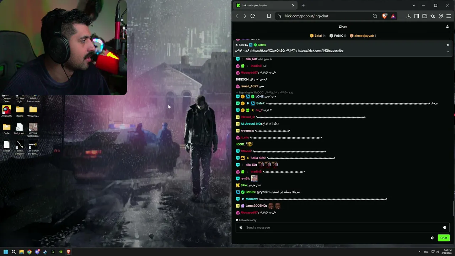This screenshot has height=256, width=455.
Task: Click username S7ie in chat
Action: 244,185
